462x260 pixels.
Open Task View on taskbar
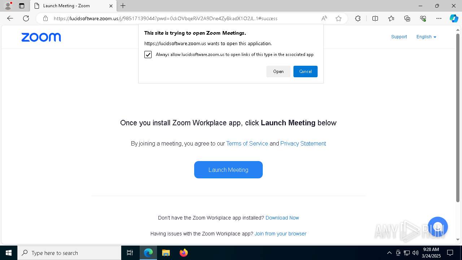pos(130,253)
